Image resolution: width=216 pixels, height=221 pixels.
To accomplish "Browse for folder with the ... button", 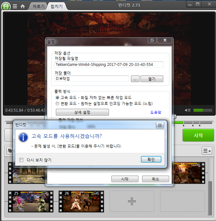I will click(x=135, y=79).
